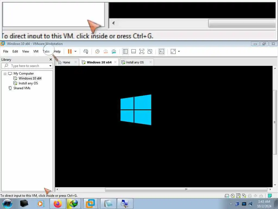The image size is (278, 209).
Task: Click the VM view scroll-up arrow
Action: pos(275,68)
